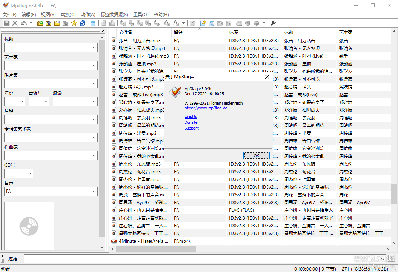Click the Autonumbering wizard icon
Viewport: 398px width, 272px height.
228,23
